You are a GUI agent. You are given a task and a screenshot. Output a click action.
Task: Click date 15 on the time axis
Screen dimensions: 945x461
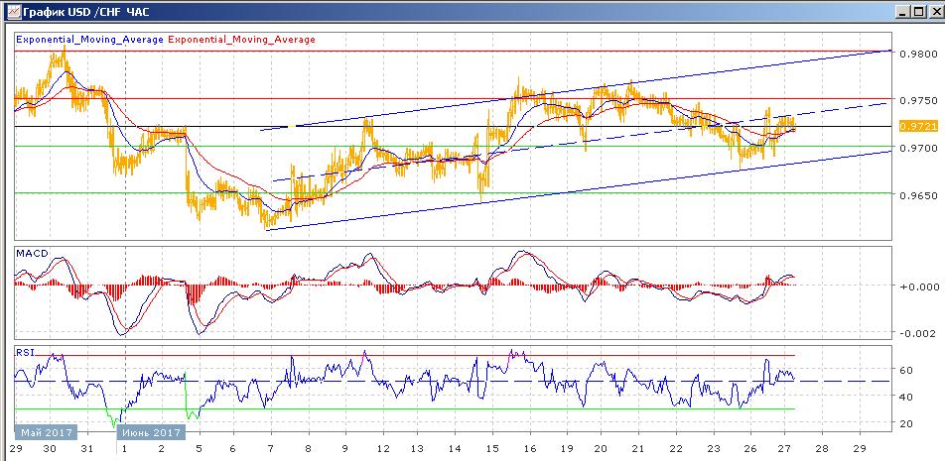pyautogui.click(x=491, y=449)
